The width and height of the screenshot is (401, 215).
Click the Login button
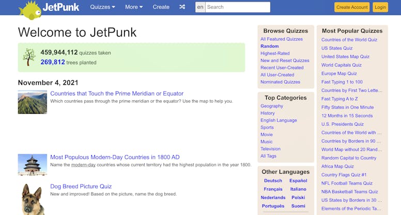[x=380, y=7]
